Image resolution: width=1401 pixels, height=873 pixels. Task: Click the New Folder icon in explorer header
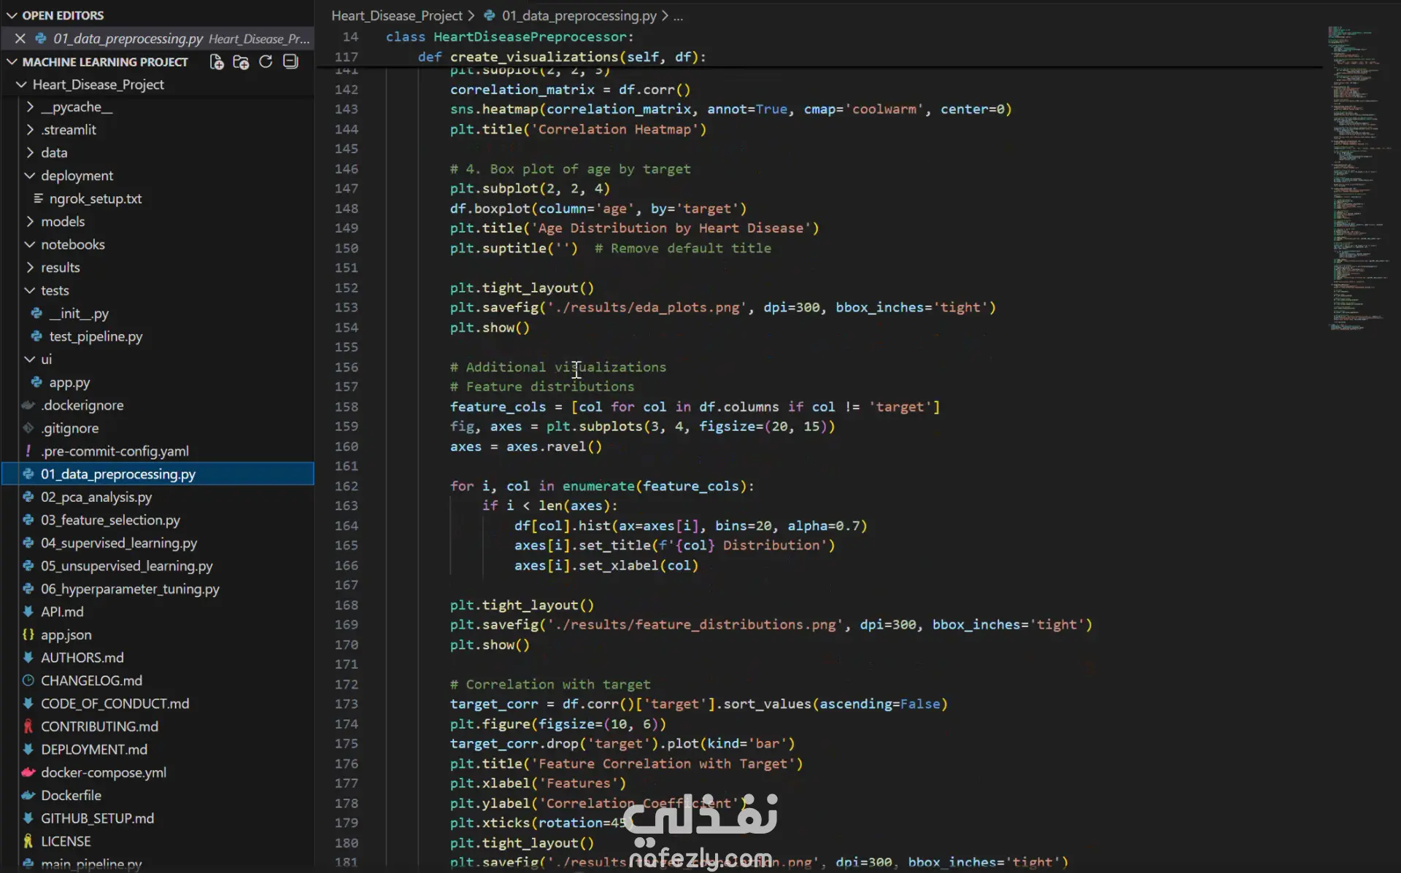click(x=241, y=62)
